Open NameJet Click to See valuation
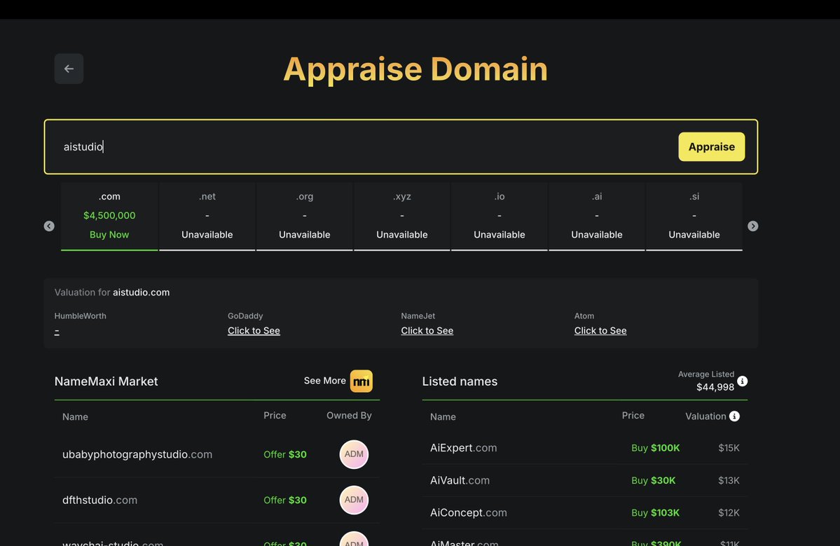Image resolution: width=840 pixels, height=546 pixels. (x=427, y=331)
